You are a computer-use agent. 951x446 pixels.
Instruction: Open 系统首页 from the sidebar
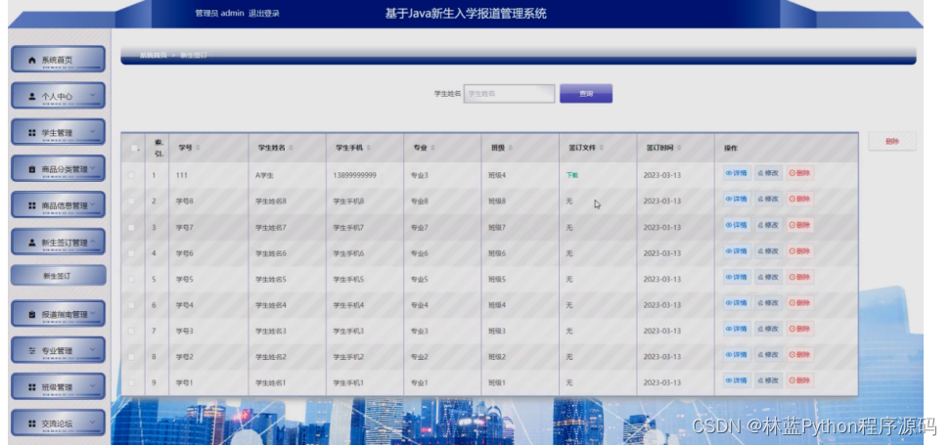(59, 60)
